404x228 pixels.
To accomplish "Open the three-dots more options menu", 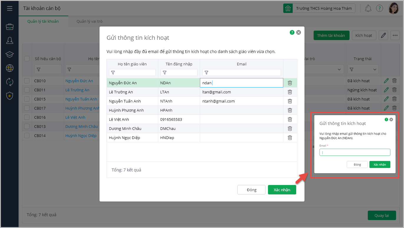I will tap(395, 35).
